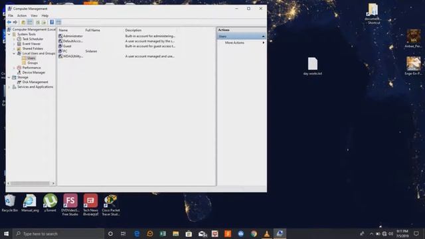Select the WDAGUtility user account

[x=72, y=56]
